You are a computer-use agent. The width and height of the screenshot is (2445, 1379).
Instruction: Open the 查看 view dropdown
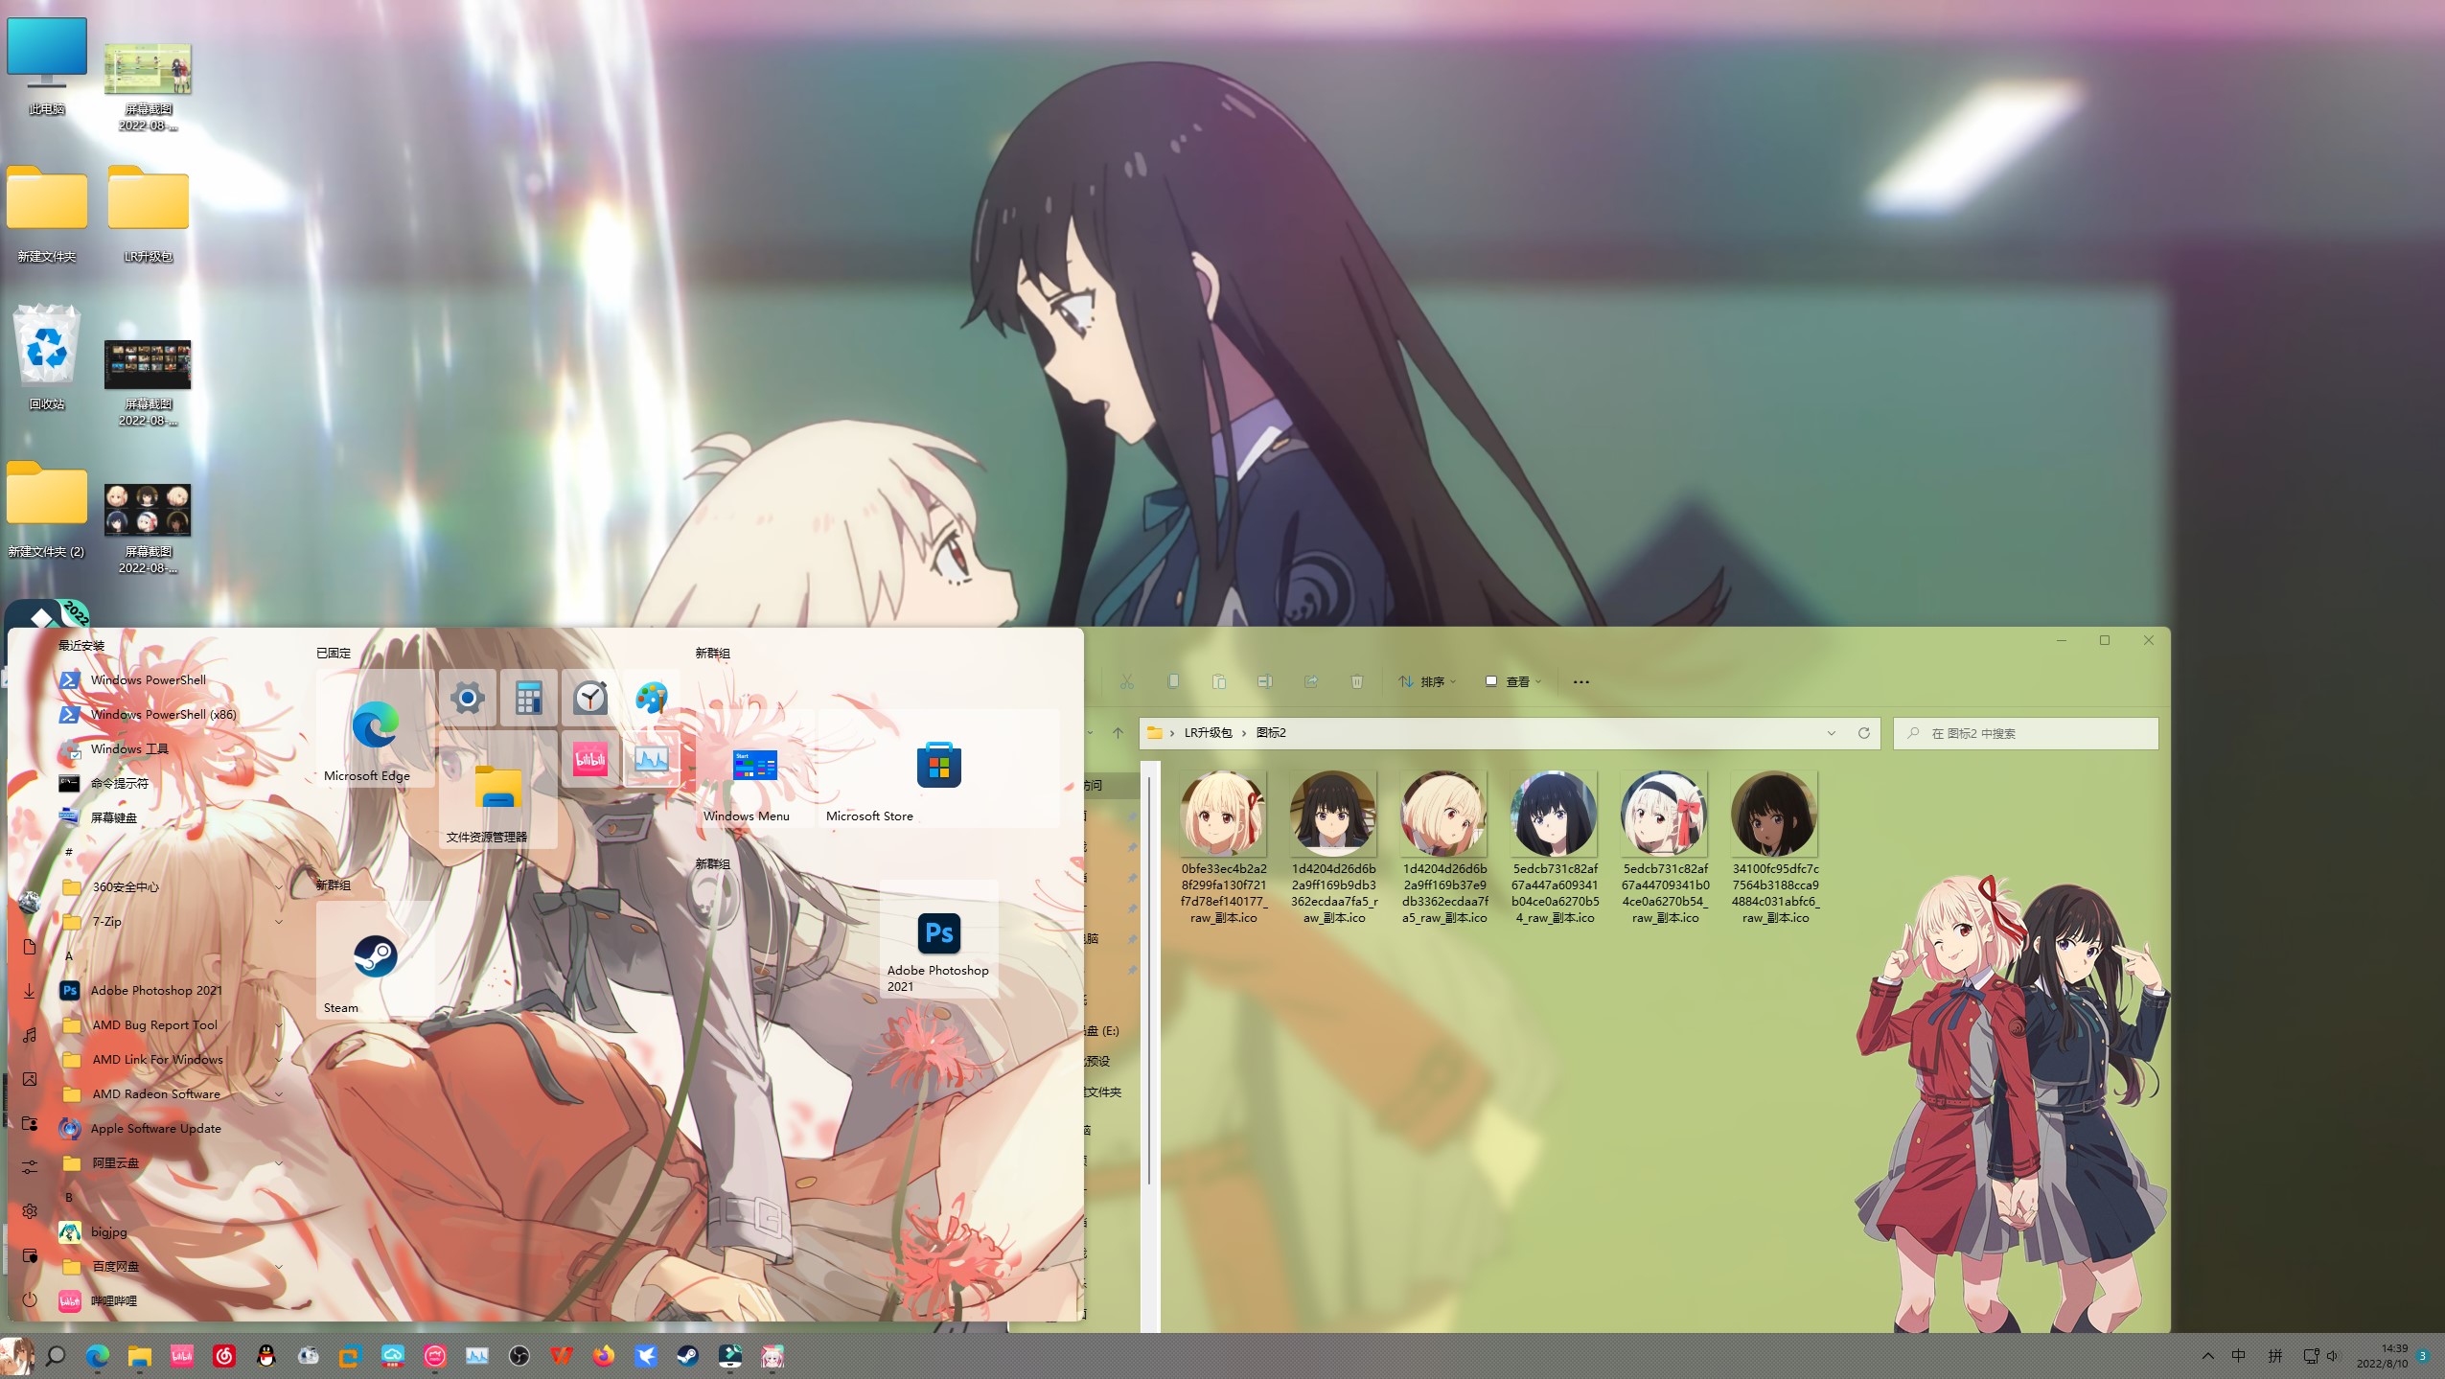(x=1512, y=681)
